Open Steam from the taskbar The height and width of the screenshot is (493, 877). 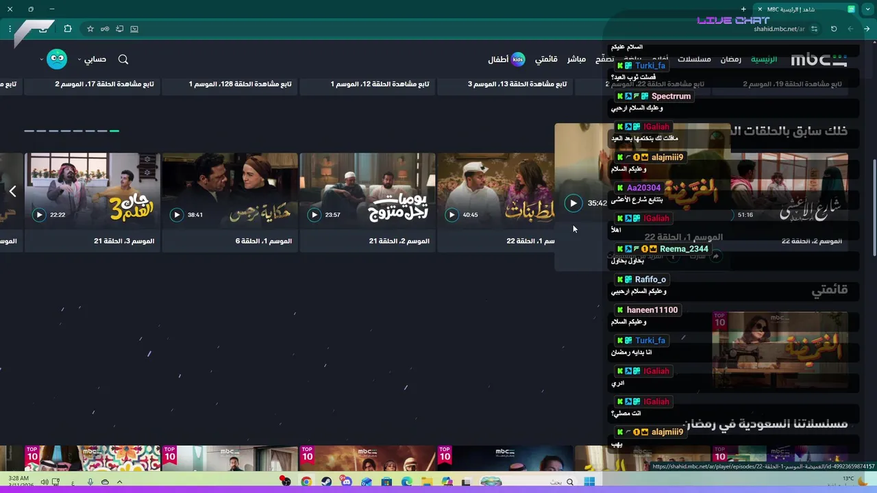[x=326, y=482]
